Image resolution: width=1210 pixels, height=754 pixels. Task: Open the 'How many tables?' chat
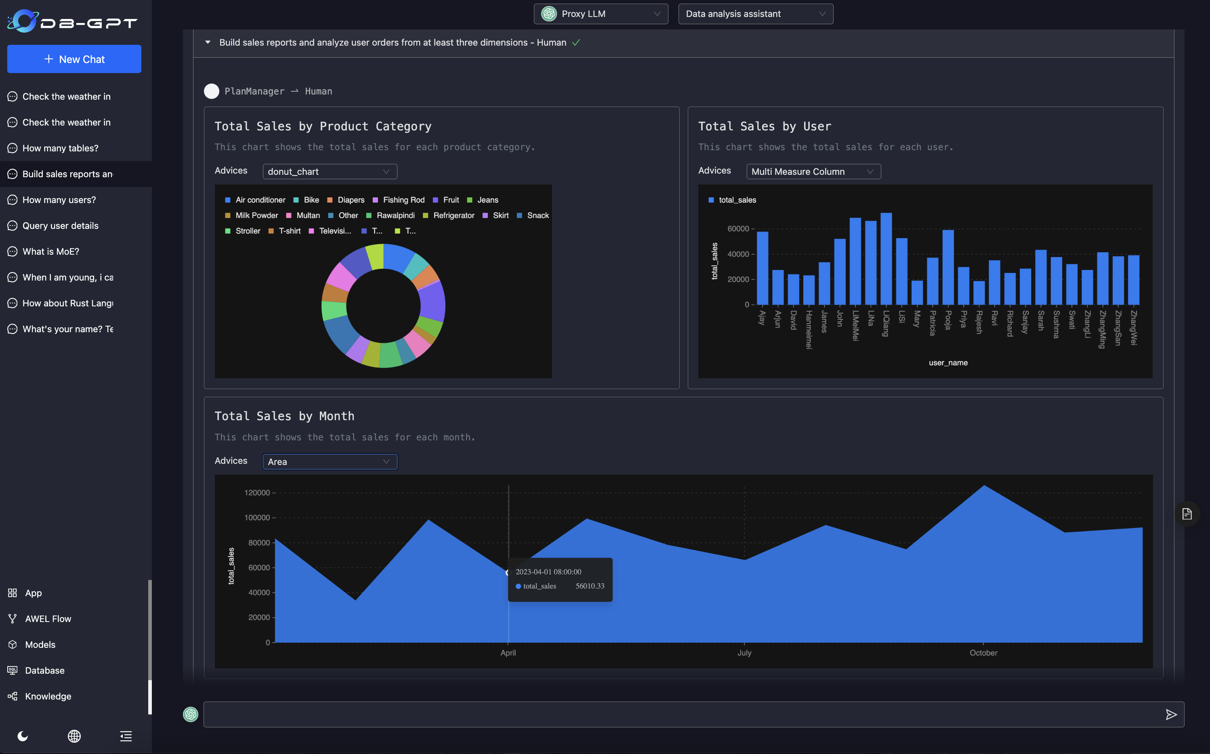(60, 148)
